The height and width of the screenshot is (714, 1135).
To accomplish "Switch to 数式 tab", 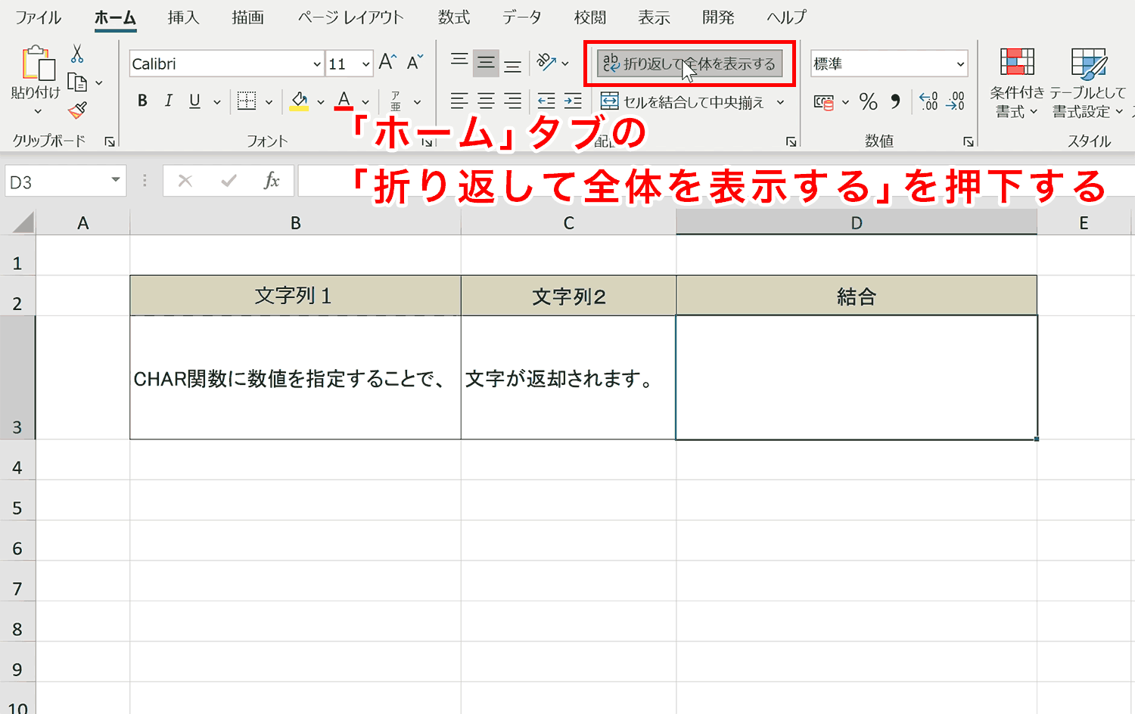I will (454, 17).
